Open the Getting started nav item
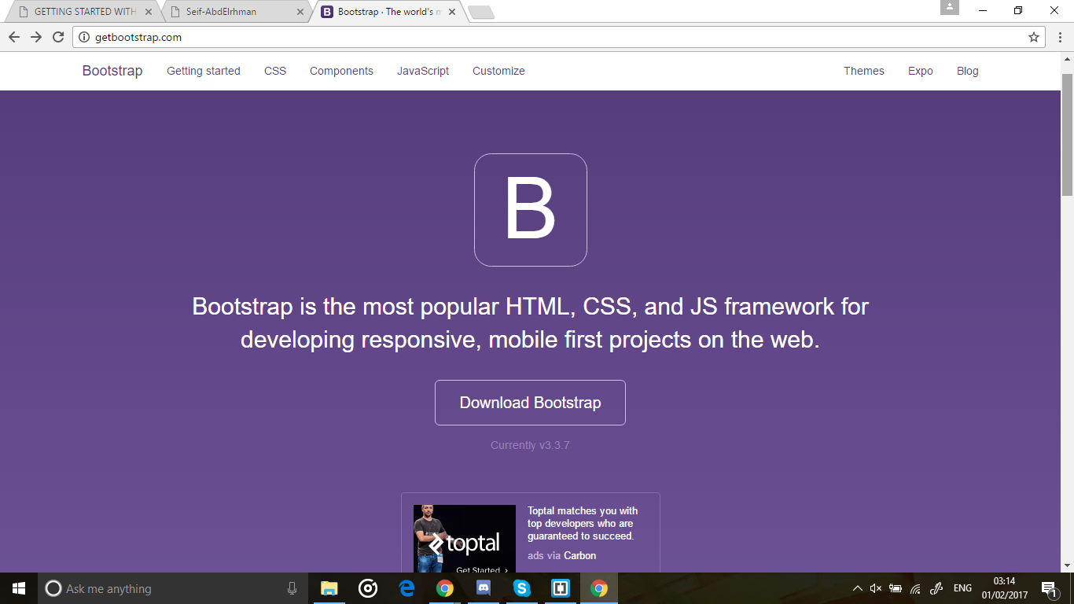This screenshot has width=1074, height=604. [x=204, y=71]
